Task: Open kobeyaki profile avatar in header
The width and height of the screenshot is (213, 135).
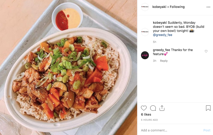Action: [x=145, y=7]
